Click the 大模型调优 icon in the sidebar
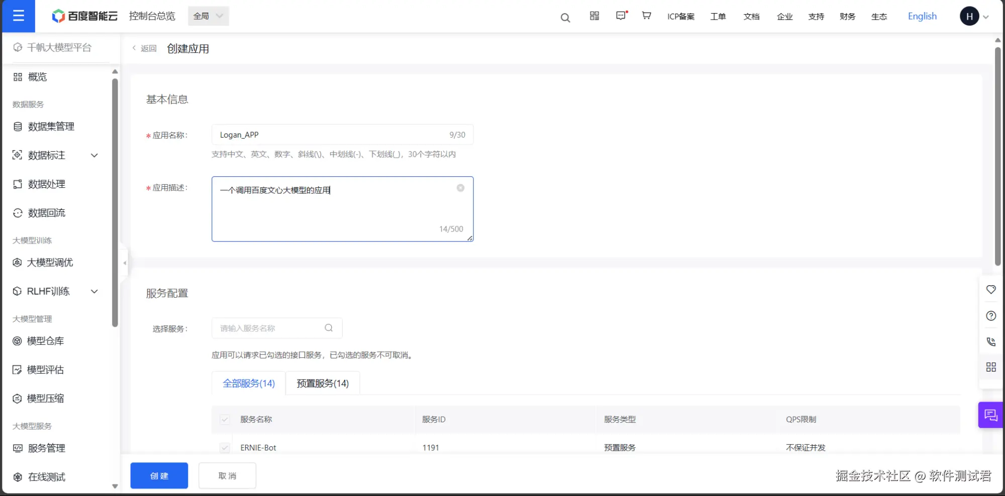Viewport: 1005px width, 496px height. click(x=18, y=263)
